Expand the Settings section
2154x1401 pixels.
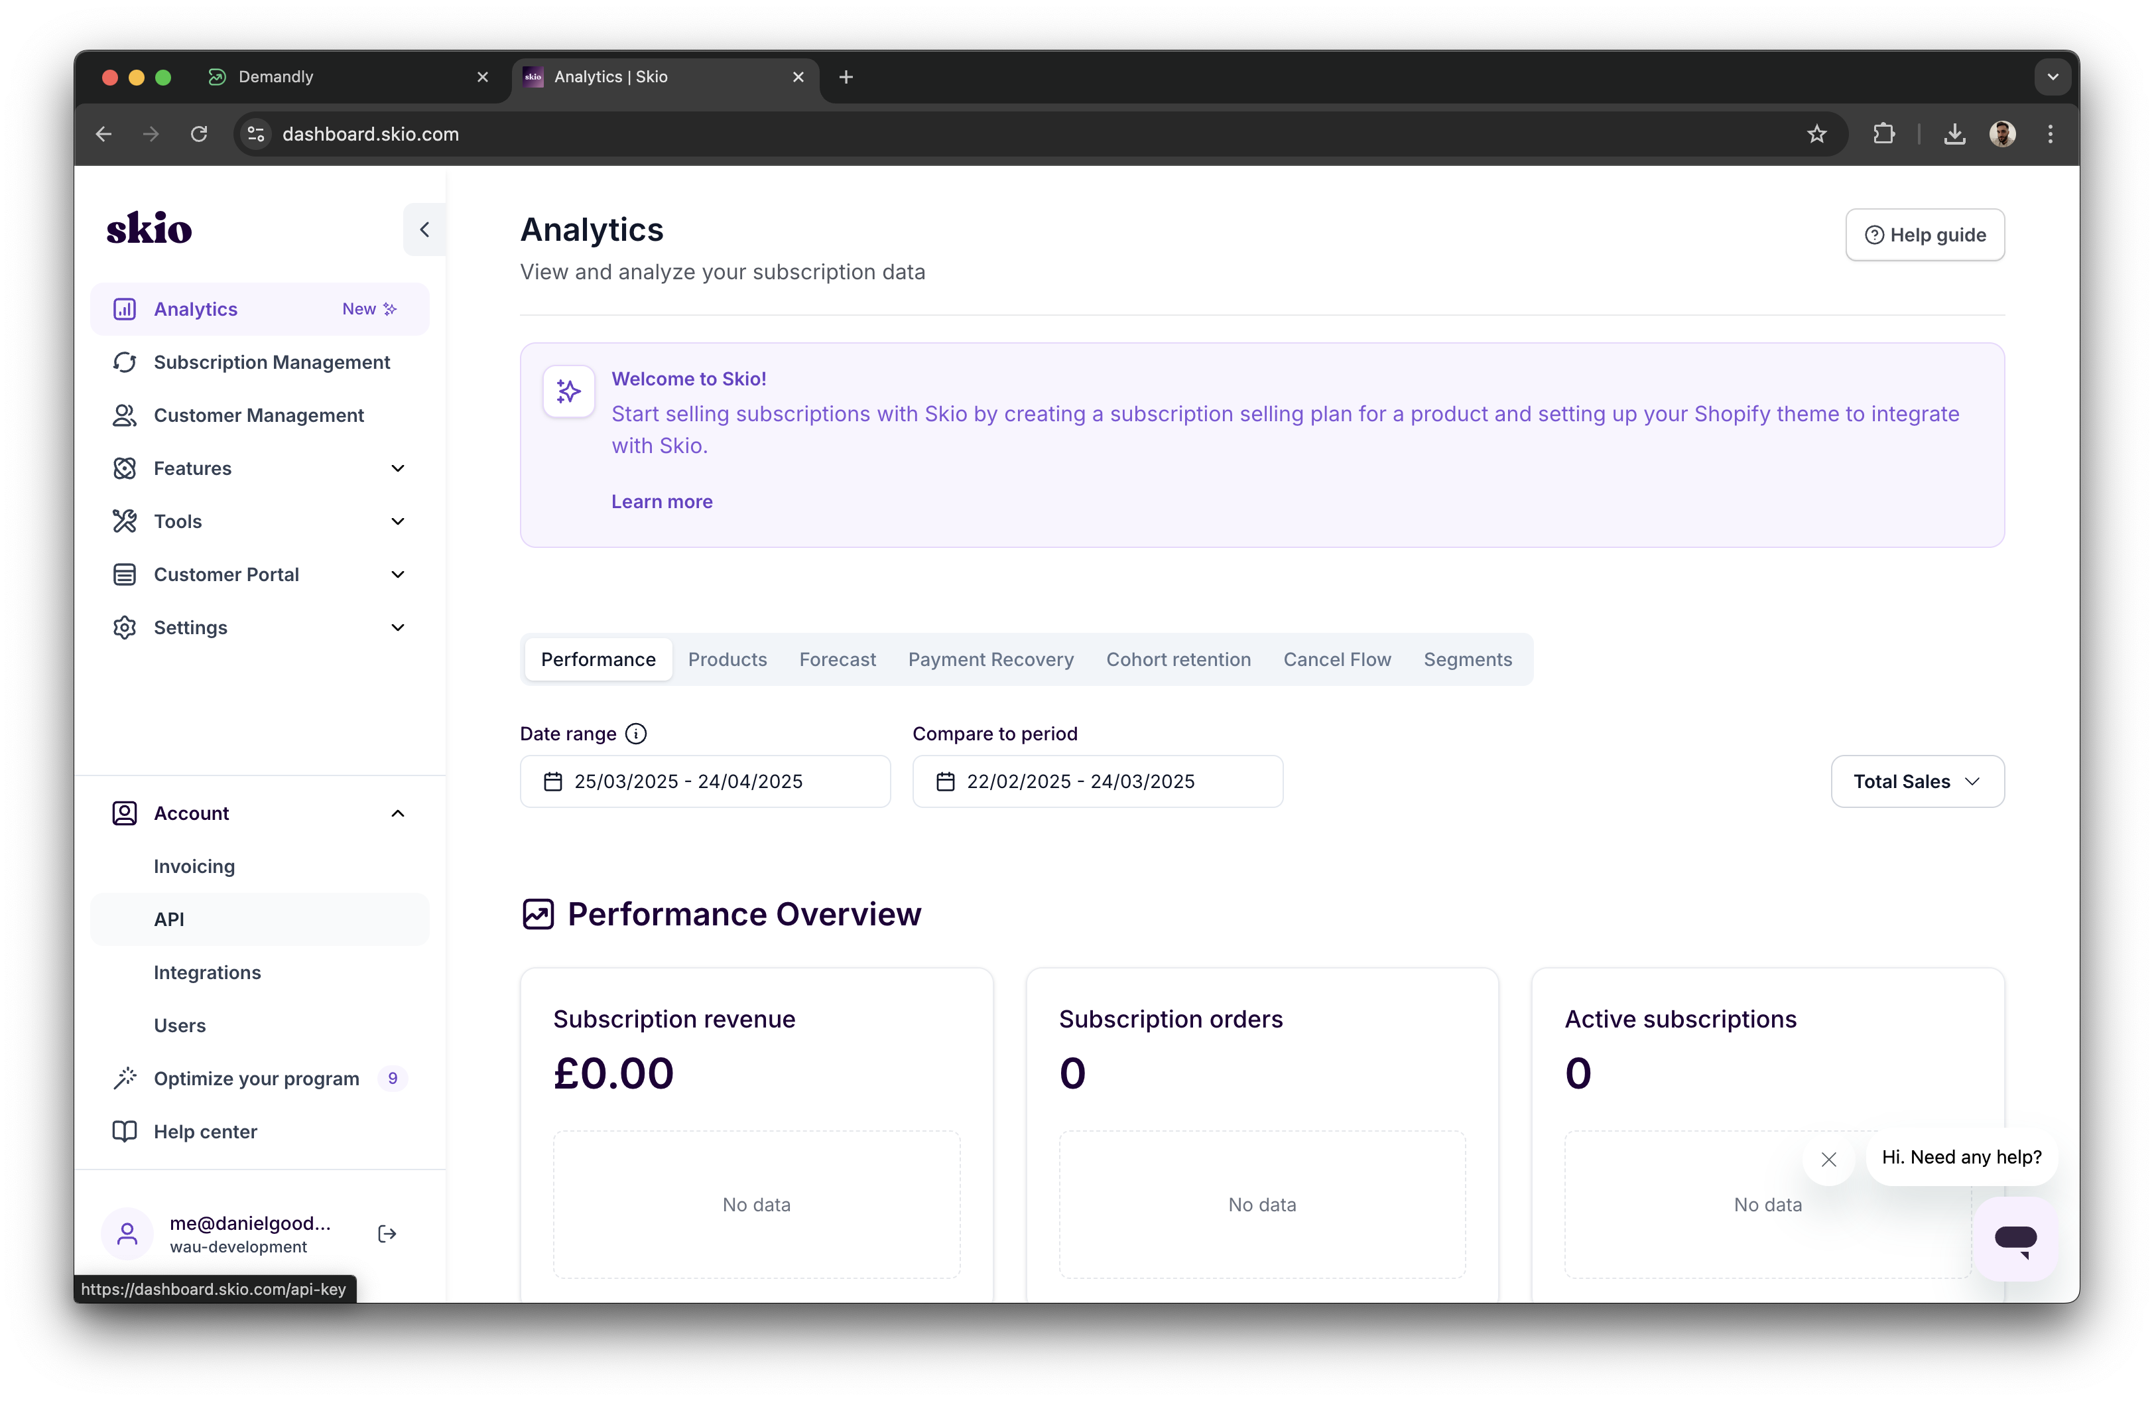click(x=397, y=627)
